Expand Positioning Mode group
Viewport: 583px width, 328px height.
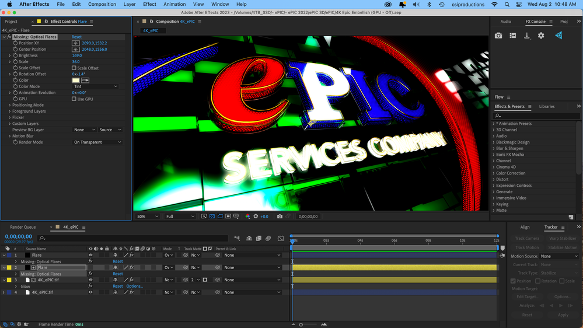point(10,105)
